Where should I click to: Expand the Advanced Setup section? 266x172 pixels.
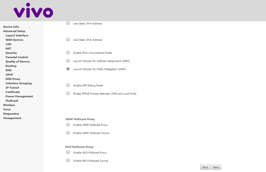click(14, 31)
